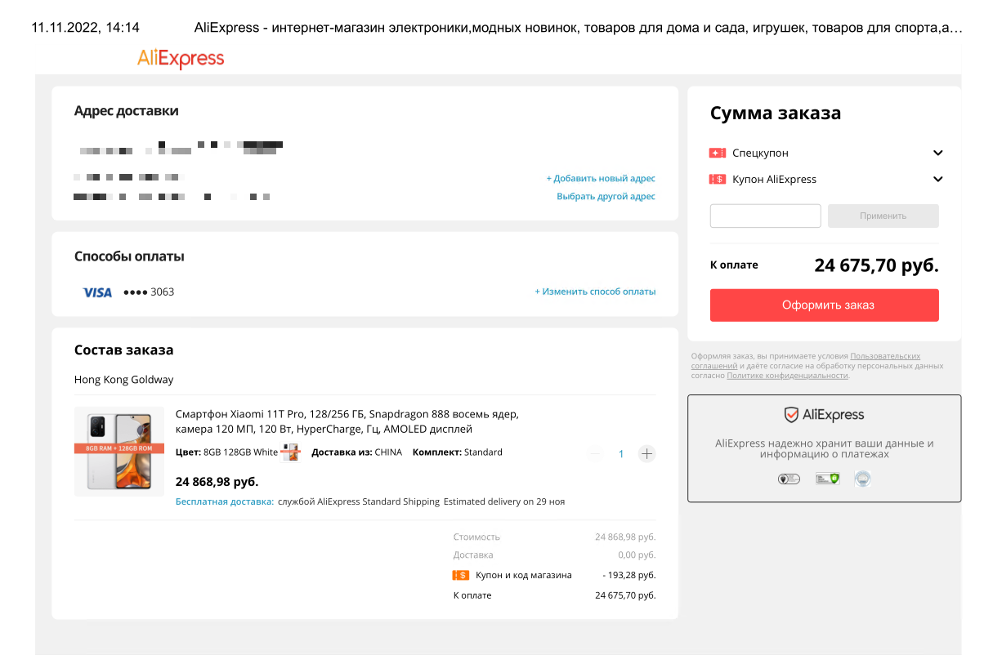Viewport: 993px width, 655px height.
Task: Decrease quantity with the minus button
Action: tap(595, 453)
